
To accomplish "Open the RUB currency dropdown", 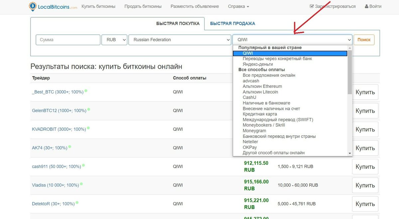I will click(114, 40).
